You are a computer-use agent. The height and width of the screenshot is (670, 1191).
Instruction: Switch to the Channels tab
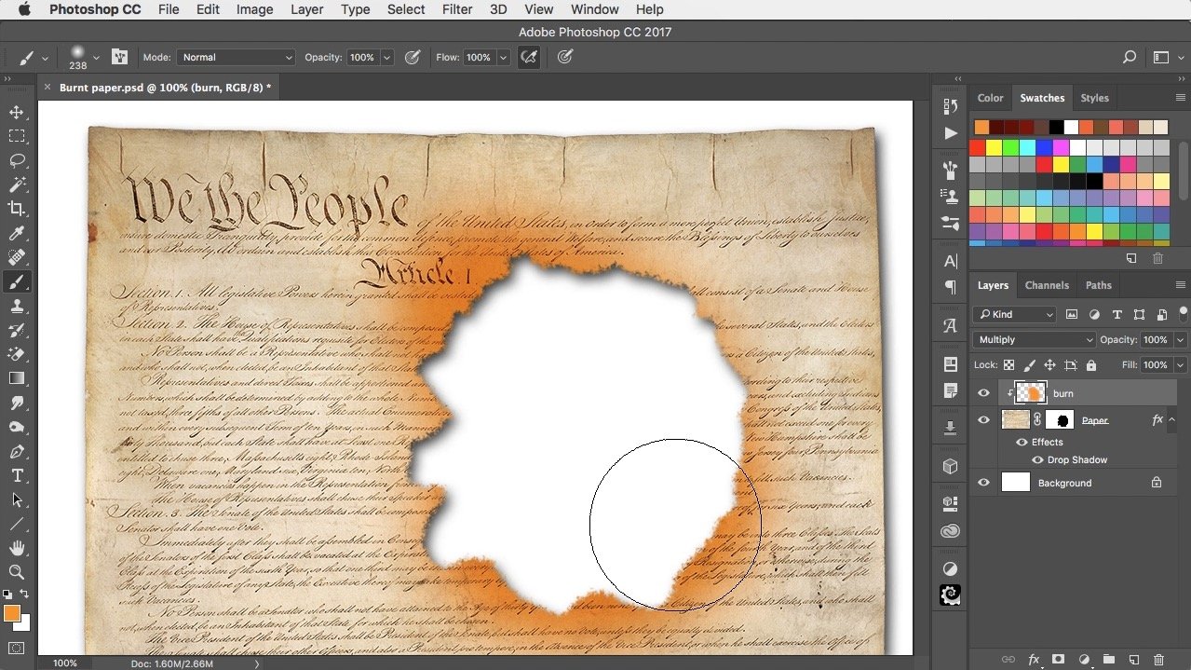click(x=1047, y=285)
